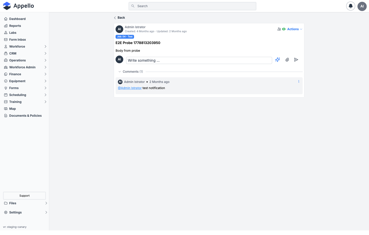Screen dimensions: 369x235
Task: Click into the top Search box
Action: 192,6
